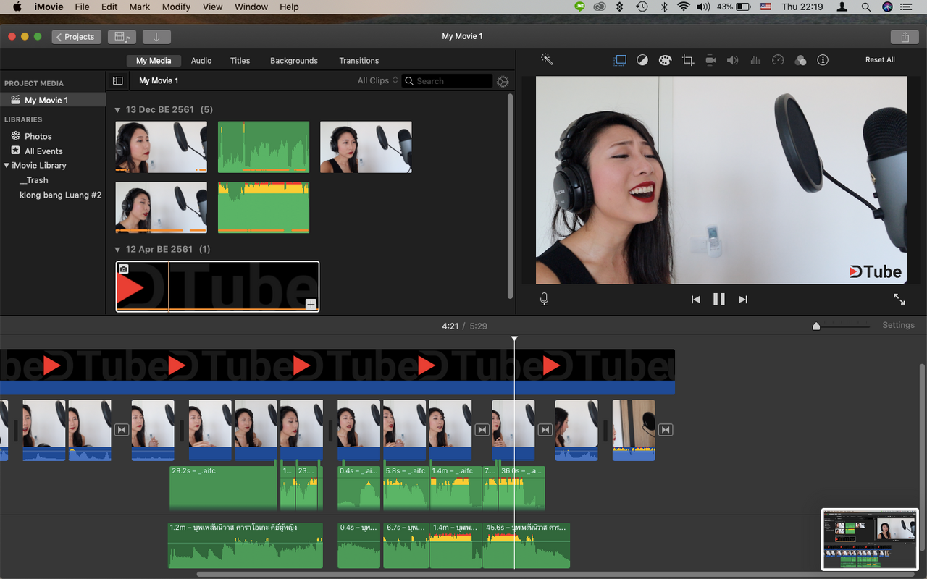927x579 pixels.
Task: Click the 1.2m Thai-titled music clip
Action: pyautogui.click(x=245, y=545)
